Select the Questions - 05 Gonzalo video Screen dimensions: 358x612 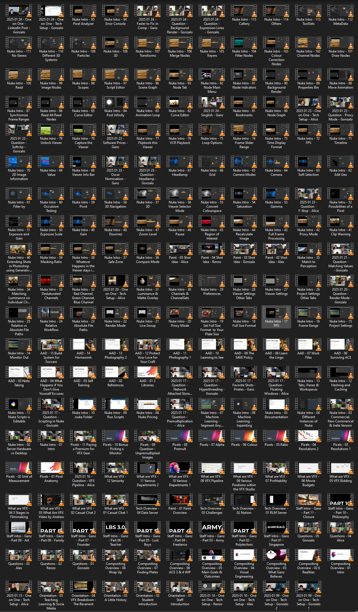308,527
